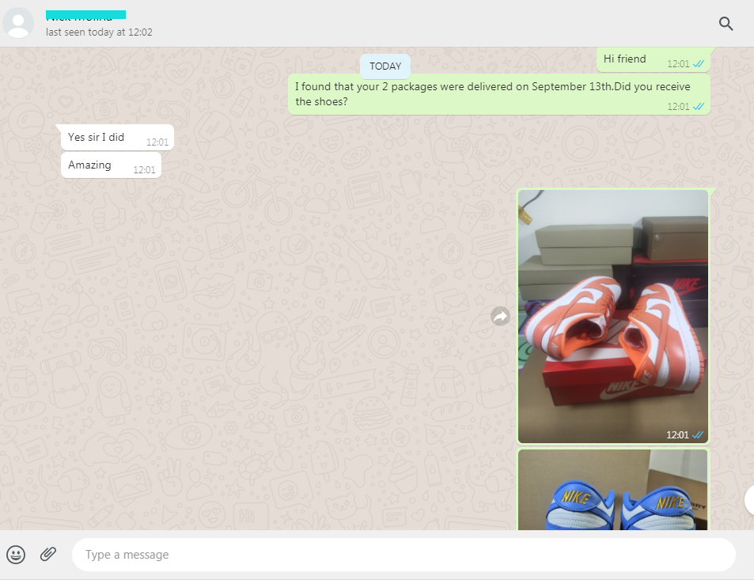Screen dimensions: 754x584
Task: Open the blue Nike shoes photo
Action: pos(612,491)
